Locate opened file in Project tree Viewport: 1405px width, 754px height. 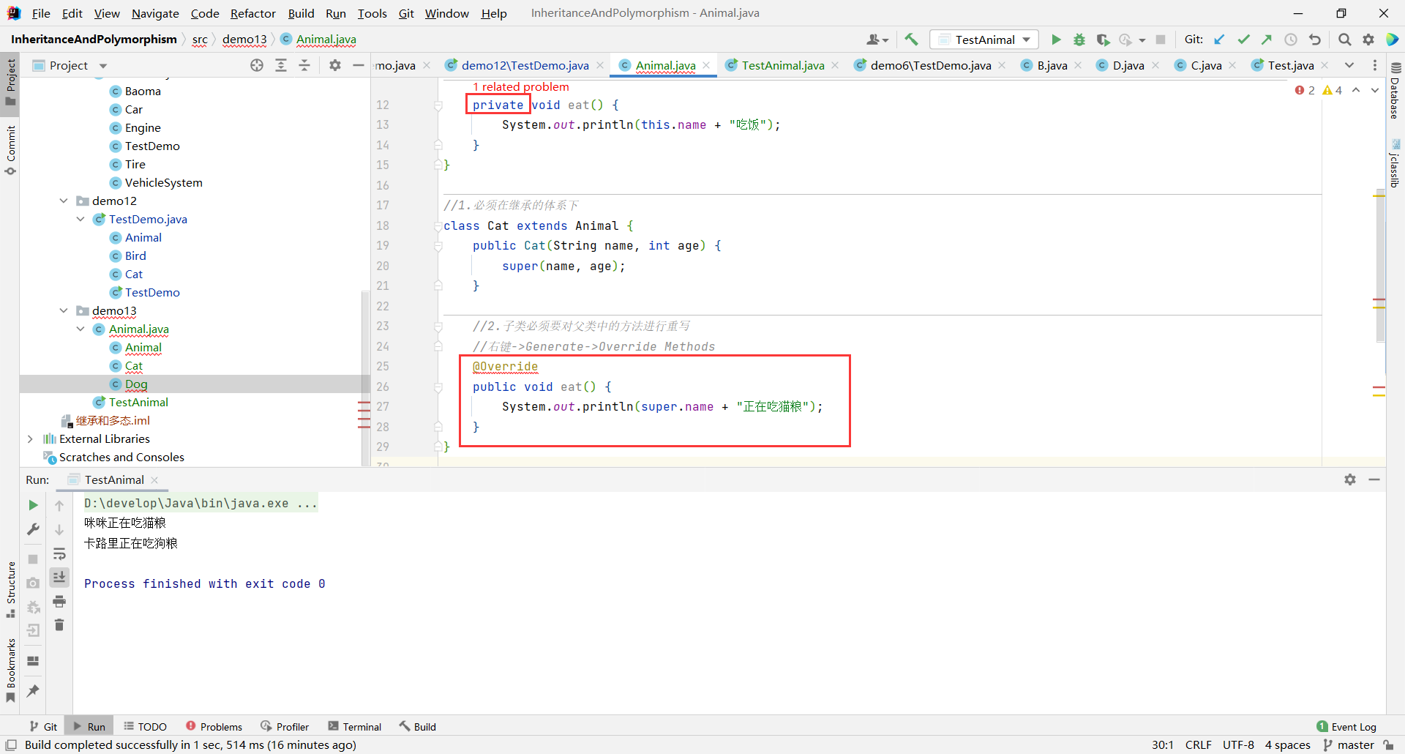pyautogui.click(x=257, y=65)
